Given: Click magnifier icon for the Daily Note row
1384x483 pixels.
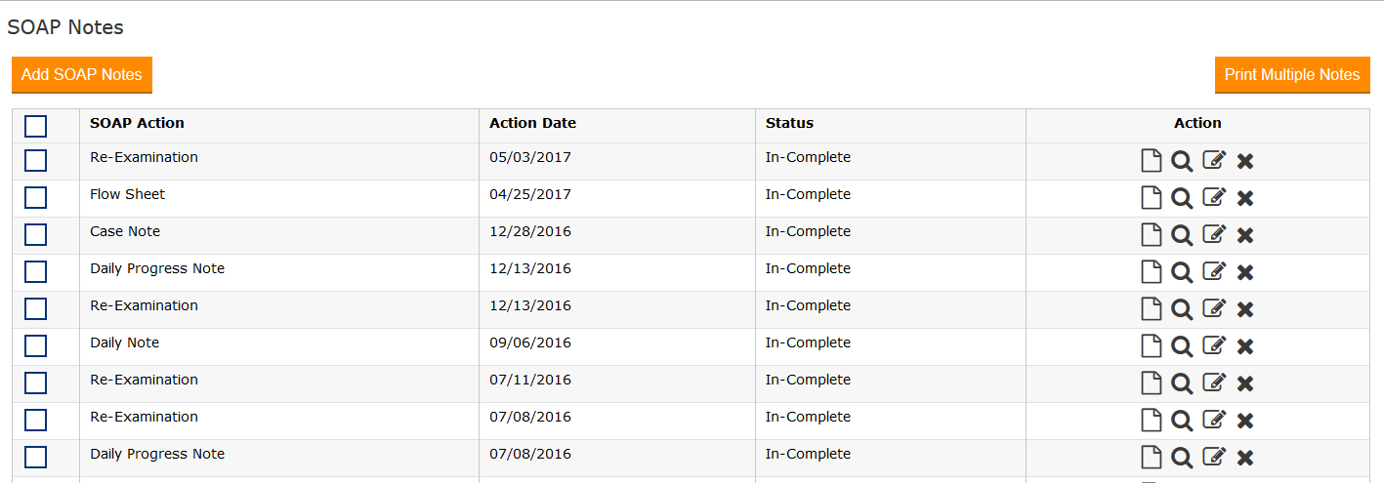Looking at the screenshot, I should (1182, 346).
